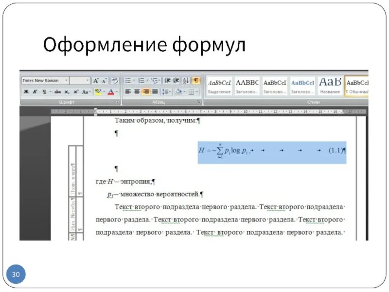Toggle superscript formatting

76,92
